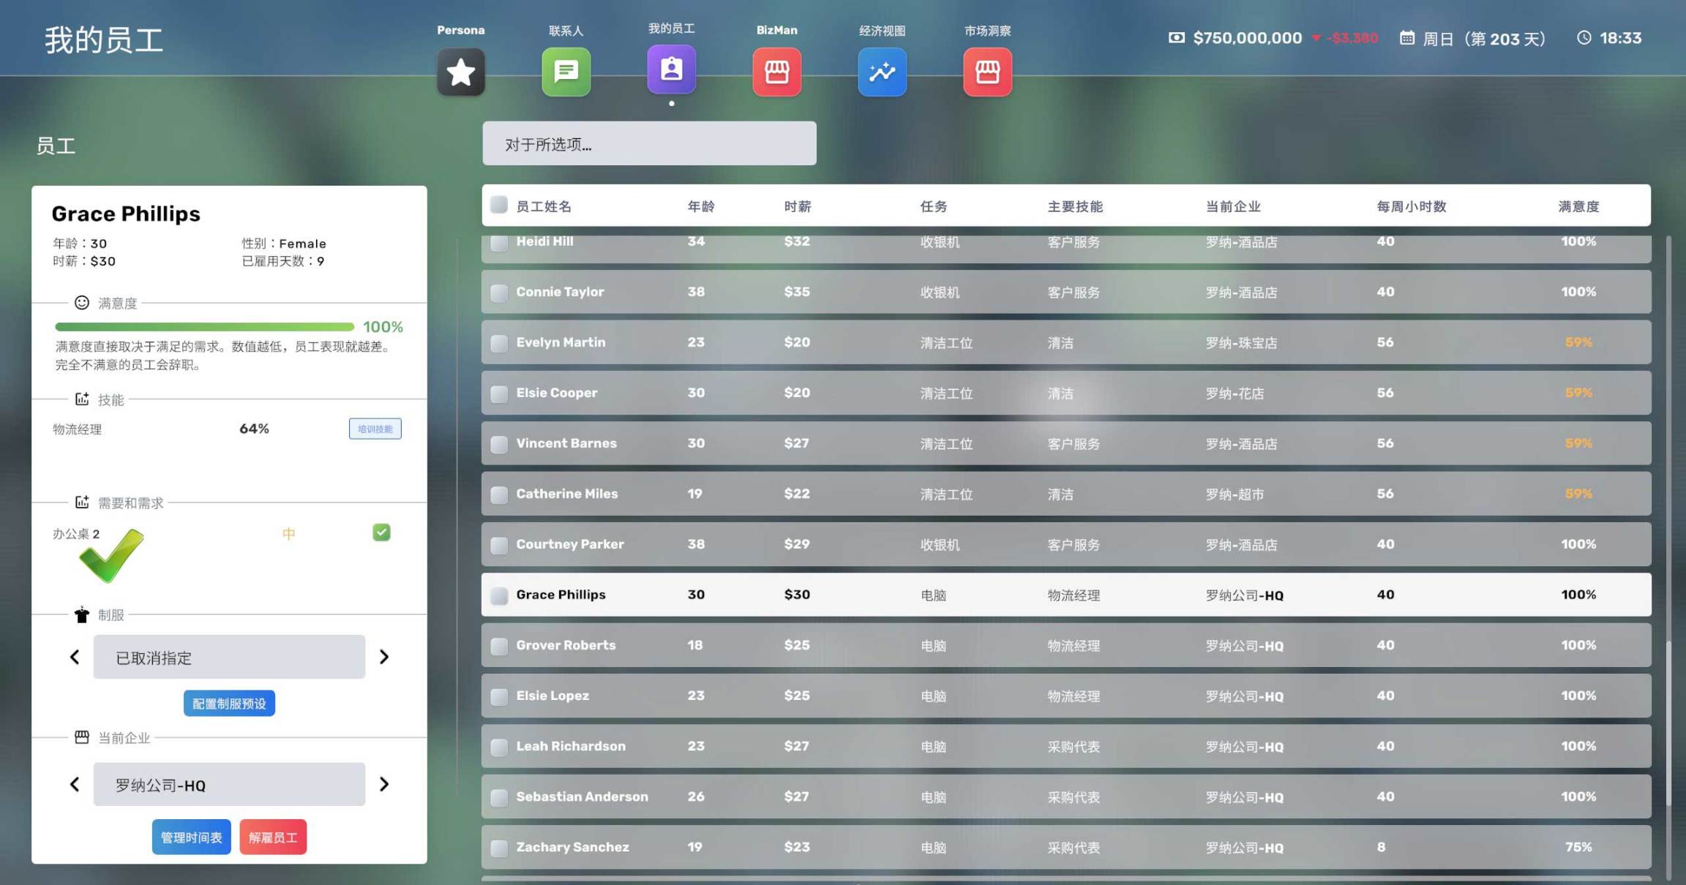Click the $750,000,000 balance text

coord(1248,37)
